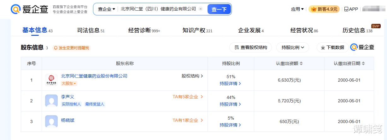The image size is (387, 140).
Task: Click the 实际控制人 tag
Action: pos(71,104)
